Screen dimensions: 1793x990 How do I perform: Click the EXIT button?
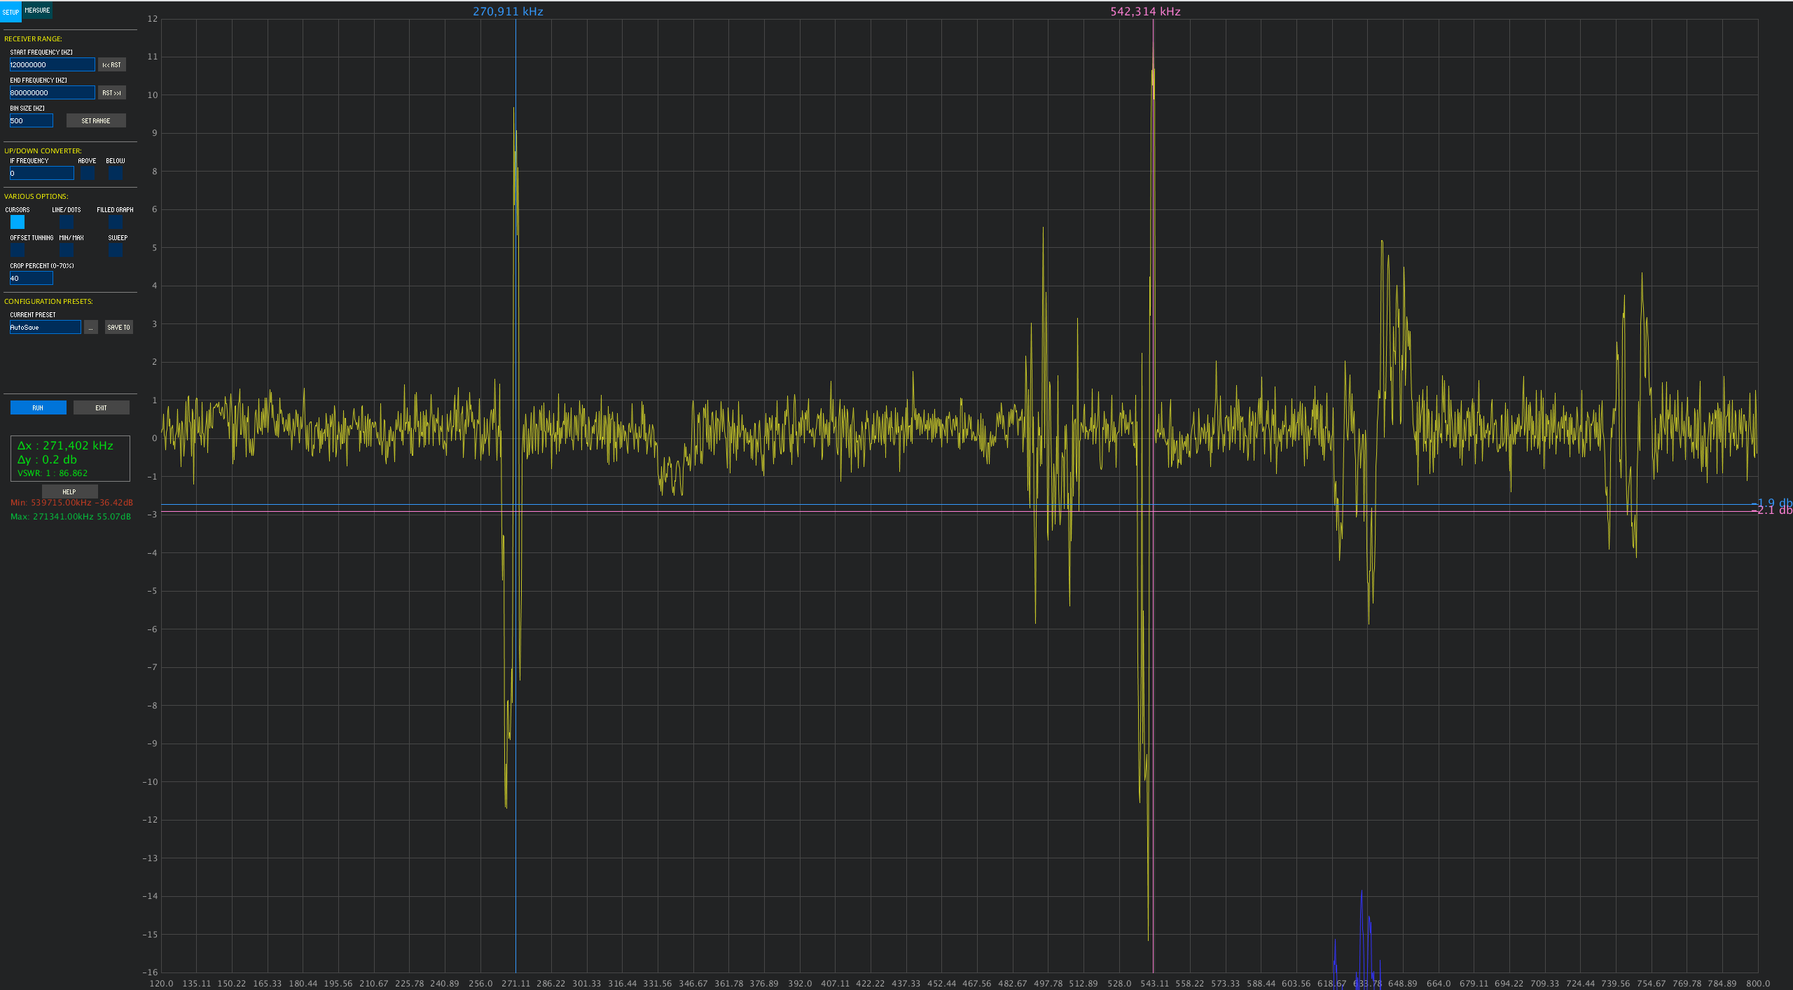point(101,407)
